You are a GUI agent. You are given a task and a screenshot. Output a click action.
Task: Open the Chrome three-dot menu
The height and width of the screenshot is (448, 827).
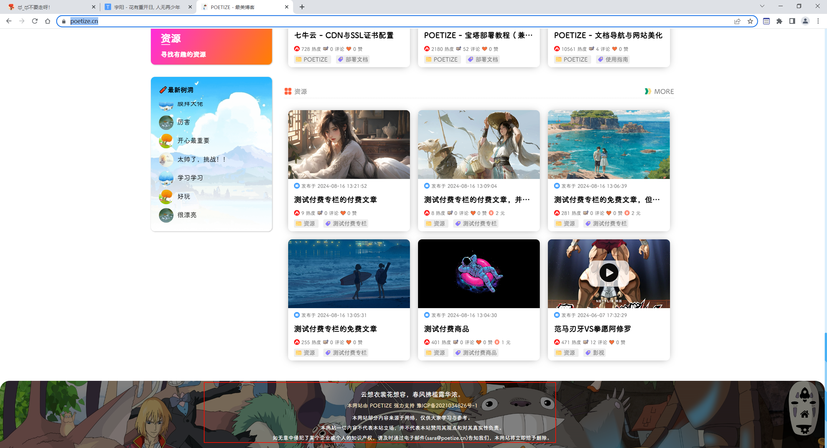[818, 21]
